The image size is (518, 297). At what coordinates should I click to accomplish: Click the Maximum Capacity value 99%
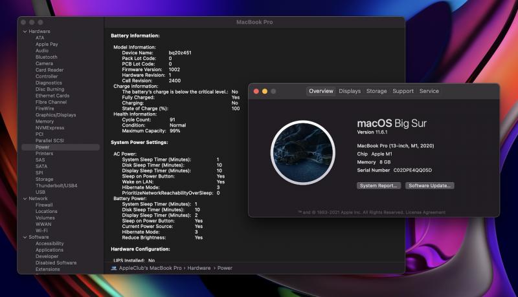click(x=175, y=131)
